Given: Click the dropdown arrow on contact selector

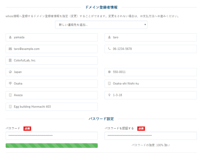Looking at the screenshot, I should (145, 25).
